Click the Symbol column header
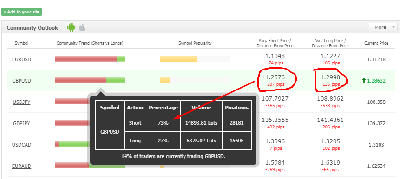The image size is (400, 179). 22,43
